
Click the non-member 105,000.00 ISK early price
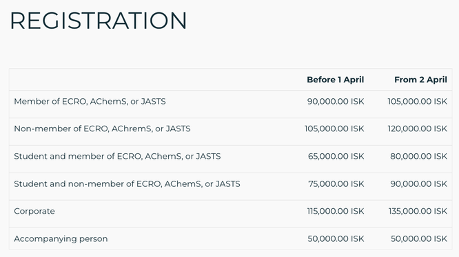coord(334,128)
